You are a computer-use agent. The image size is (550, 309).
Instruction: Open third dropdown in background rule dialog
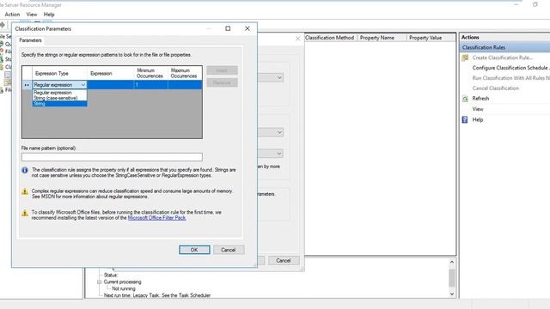click(279, 154)
